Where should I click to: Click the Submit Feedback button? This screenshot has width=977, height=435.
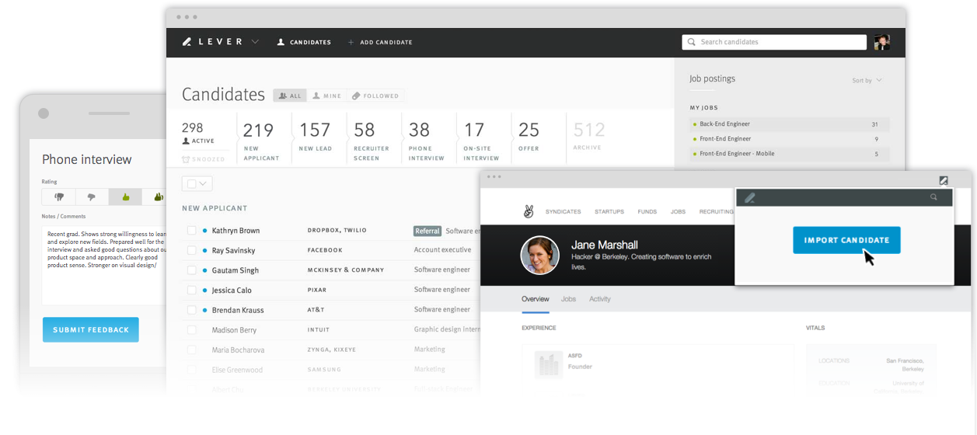tap(91, 329)
